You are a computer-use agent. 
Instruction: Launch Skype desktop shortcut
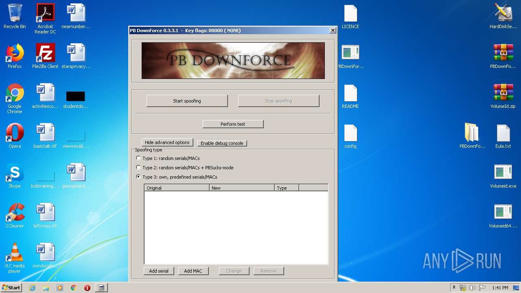(x=15, y=176)
